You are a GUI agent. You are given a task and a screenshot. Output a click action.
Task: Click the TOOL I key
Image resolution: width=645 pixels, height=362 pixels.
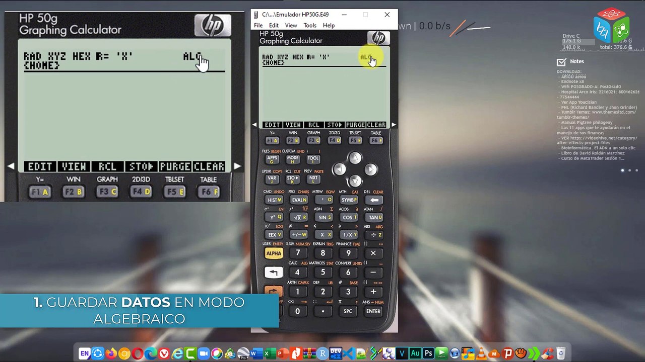click(x=313, y=159)
